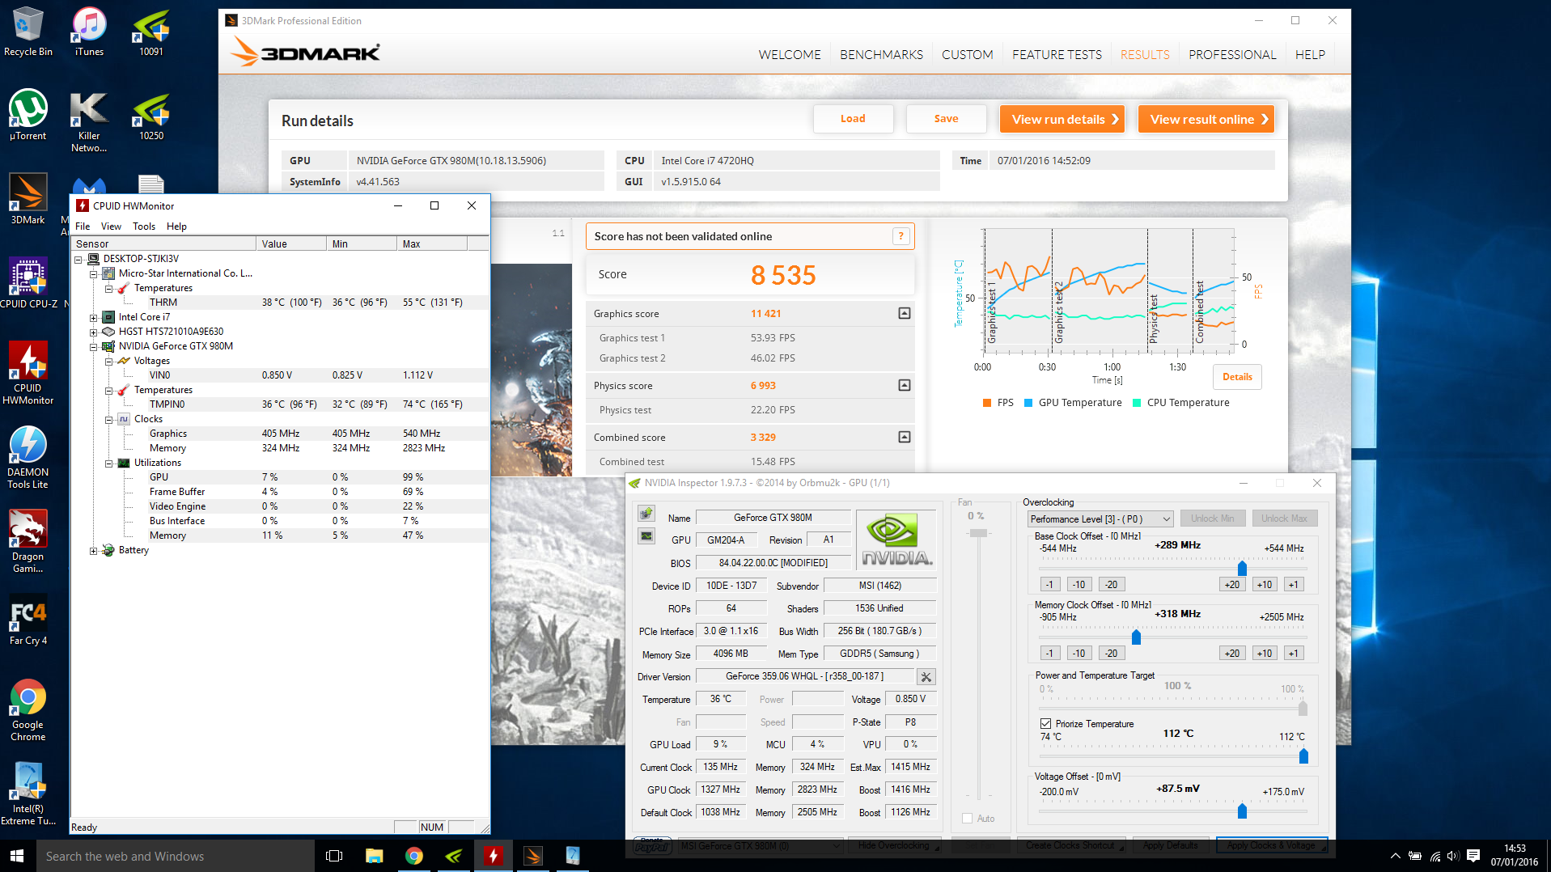Click the Details button under the chart
This screenshot has width=1551, height=872.
(x=1237, y=377)
